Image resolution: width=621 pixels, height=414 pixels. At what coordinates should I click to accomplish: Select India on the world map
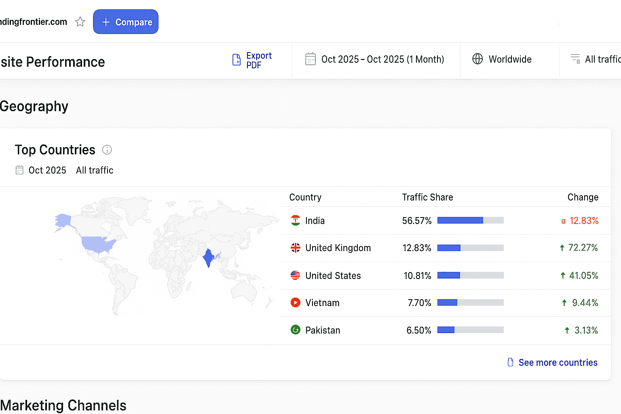208,258
